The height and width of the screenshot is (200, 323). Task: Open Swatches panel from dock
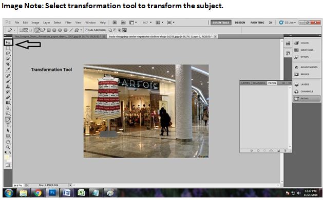[307, 50]
